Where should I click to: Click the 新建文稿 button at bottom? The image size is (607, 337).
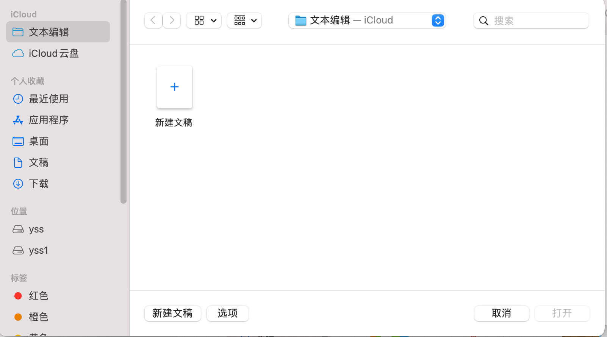[x=173, y=313]
